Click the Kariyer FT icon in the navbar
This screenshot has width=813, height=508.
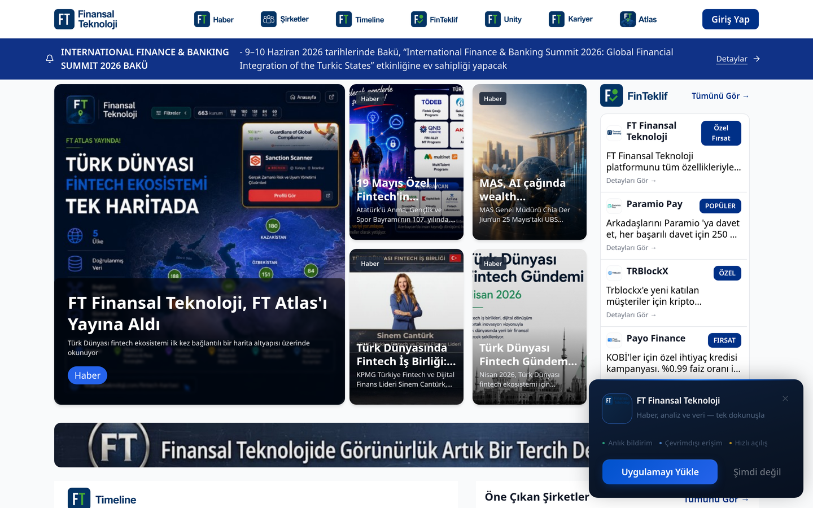pyautogui.click(x=557, y=19)
